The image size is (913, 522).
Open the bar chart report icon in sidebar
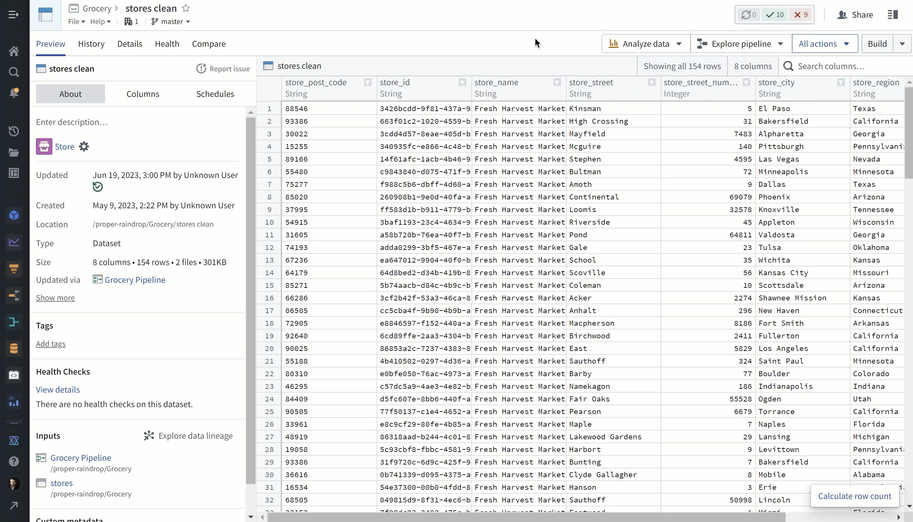14,401
